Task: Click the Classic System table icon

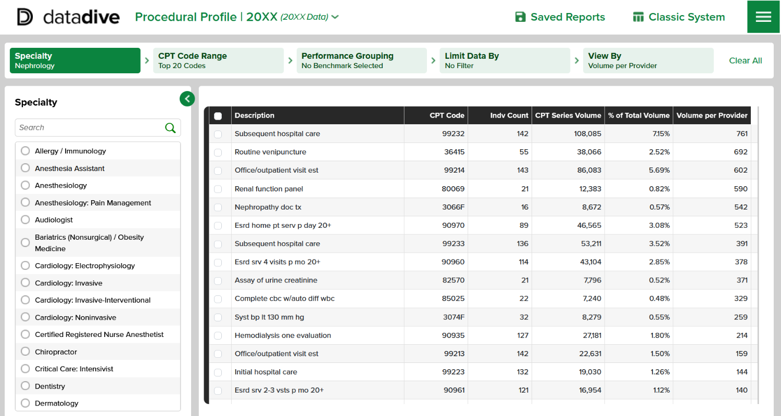Action: point(638,17)
